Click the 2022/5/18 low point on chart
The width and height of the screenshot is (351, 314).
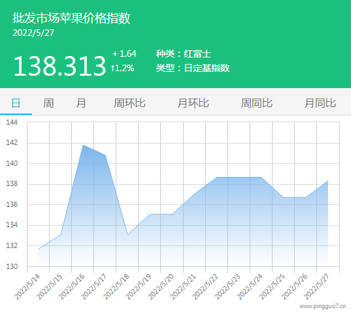coord(127,234)
